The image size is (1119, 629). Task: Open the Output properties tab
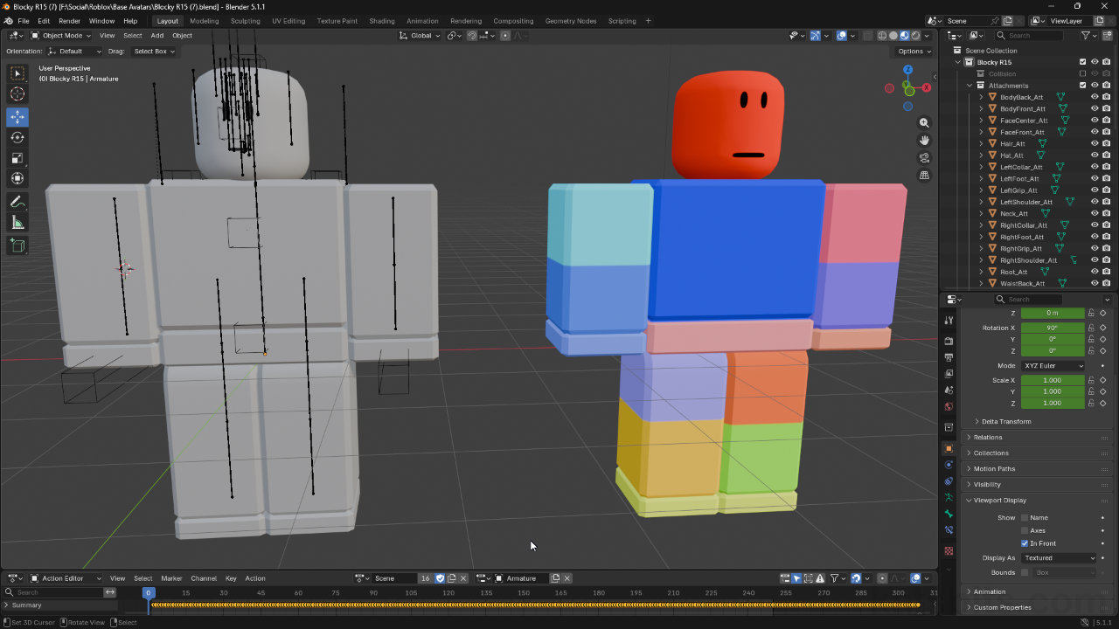(949, 357)
